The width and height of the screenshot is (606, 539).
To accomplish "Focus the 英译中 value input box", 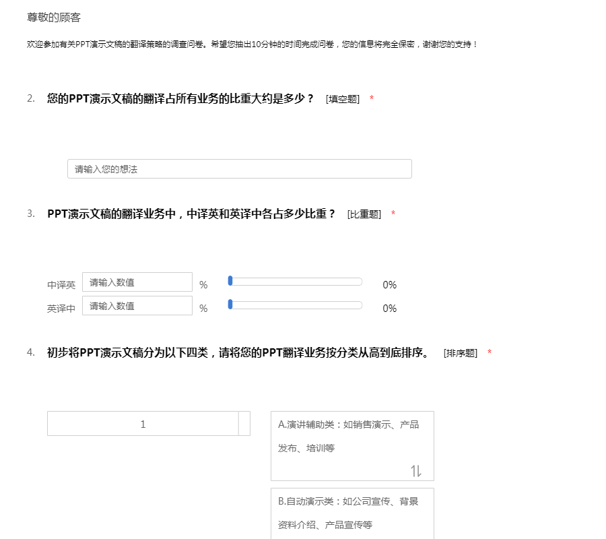I will [137, 306].
